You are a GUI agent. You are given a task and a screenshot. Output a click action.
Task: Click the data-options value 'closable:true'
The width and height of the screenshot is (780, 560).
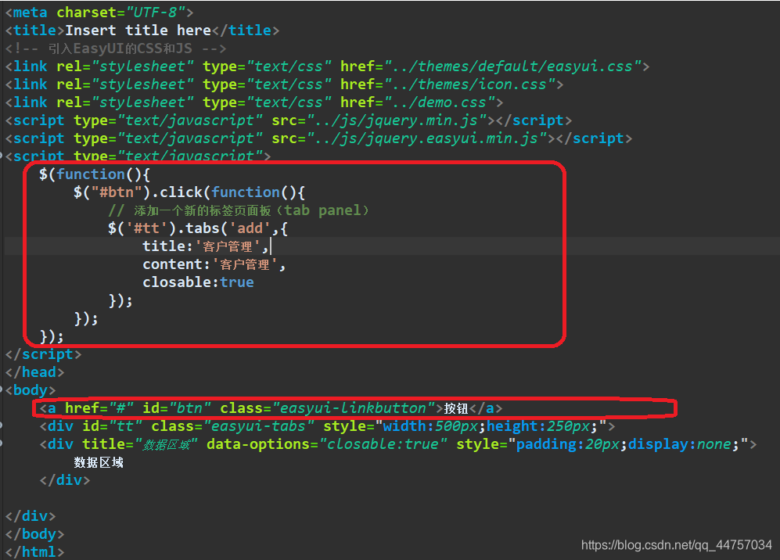pyautogui.click(x=383, y=443)
